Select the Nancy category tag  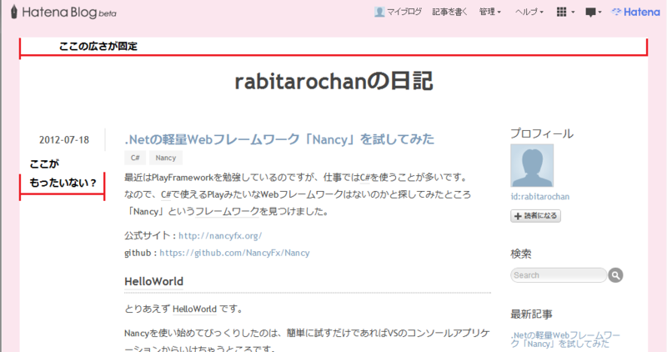pyautogui.click(x=165, y=158)
